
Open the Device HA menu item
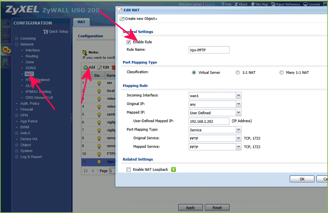pos(29,139)
